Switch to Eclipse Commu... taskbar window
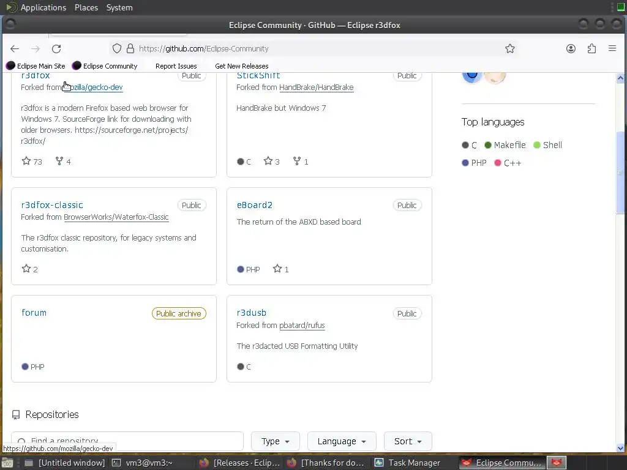 click(501, 463)
